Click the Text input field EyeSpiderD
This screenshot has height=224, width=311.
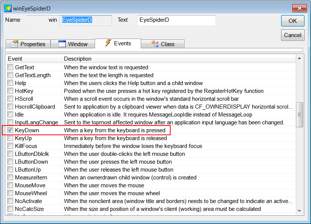click(x=176, y=21)
